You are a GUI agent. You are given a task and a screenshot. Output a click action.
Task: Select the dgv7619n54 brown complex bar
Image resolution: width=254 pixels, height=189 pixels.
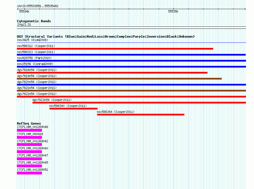pyautogui.click(x=119, y=79)
